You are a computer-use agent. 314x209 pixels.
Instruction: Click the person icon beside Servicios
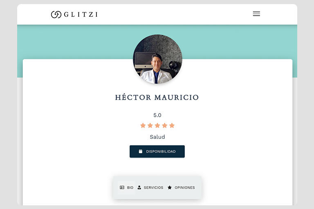[x=139, y=187]
